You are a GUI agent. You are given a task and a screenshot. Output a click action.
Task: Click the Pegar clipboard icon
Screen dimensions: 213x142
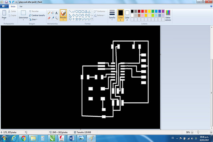pyautogui.click(x=4, y=13)
